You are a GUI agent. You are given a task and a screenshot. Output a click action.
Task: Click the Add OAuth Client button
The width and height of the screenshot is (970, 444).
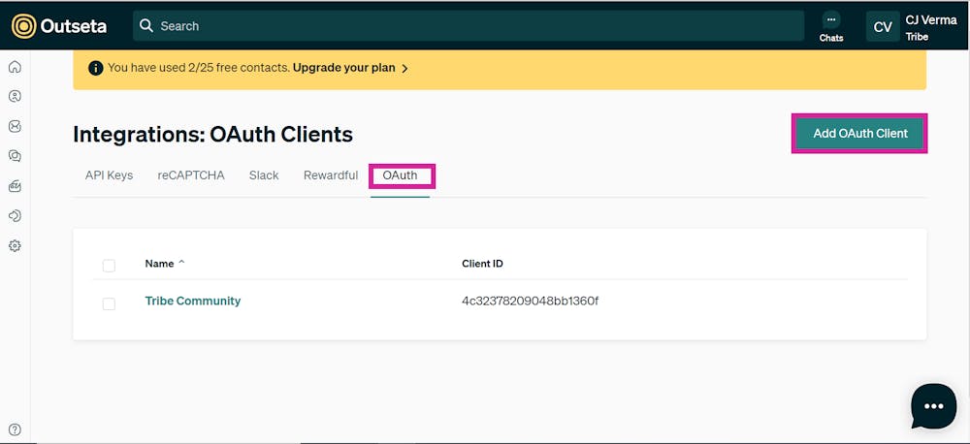coord(859,133)
